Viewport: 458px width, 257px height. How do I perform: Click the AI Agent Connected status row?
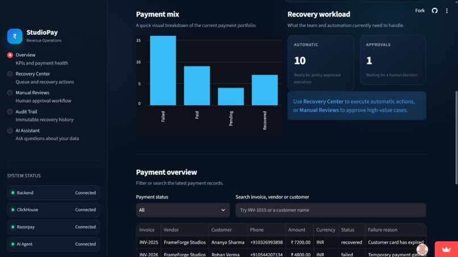pyautogui.click(x=53, y=244)
